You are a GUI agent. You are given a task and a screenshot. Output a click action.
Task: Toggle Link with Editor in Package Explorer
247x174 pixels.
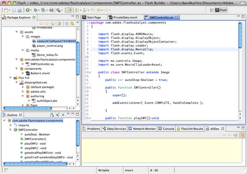coord(72,24)
